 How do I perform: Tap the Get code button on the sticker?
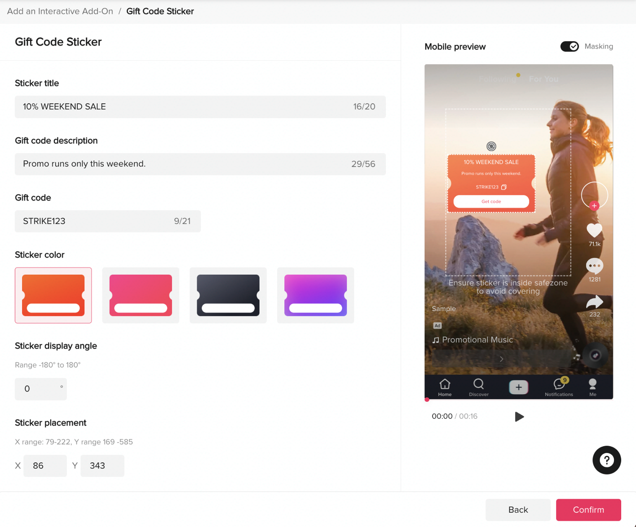pos(490,202)
